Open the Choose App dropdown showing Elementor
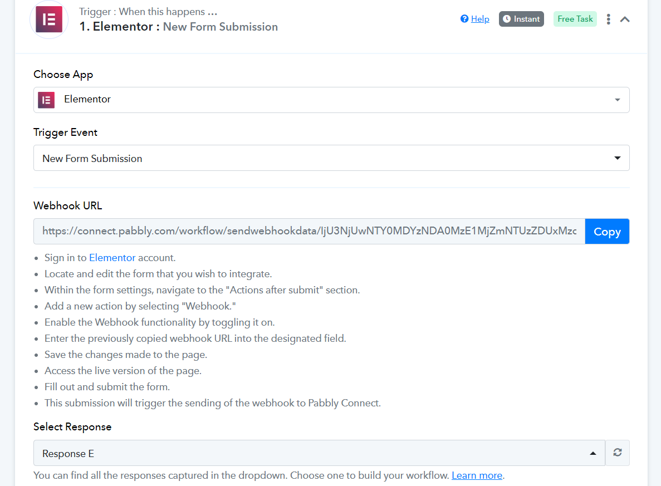 click(331, 100)
